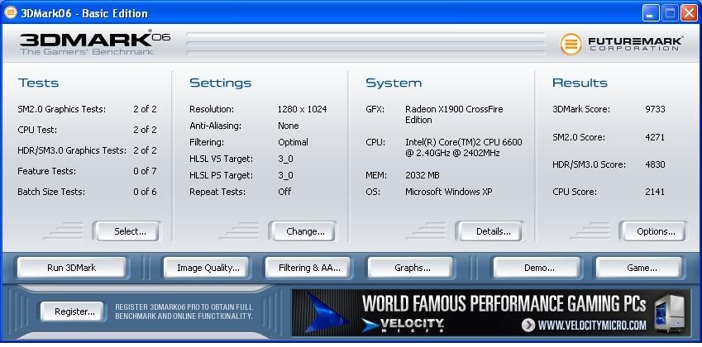Open the Select... tests dialog
702x347 pixels.
pyautogui.click(x=127, y=231)
